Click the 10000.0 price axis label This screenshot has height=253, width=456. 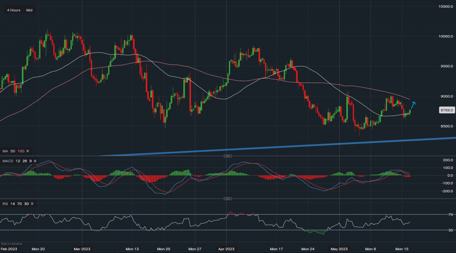(x=446, y=36)
